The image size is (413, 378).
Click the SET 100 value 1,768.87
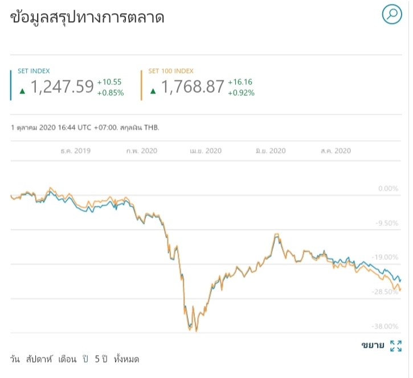point(193,87)
